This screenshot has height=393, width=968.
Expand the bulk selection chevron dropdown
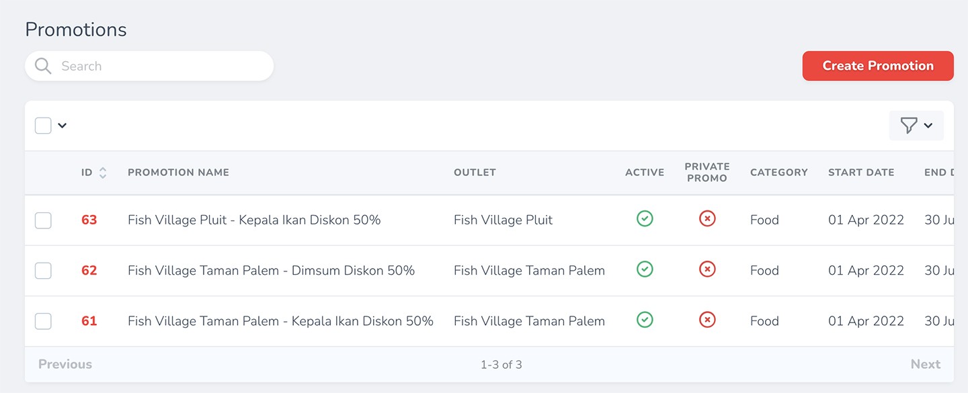(x=63, y=126)
